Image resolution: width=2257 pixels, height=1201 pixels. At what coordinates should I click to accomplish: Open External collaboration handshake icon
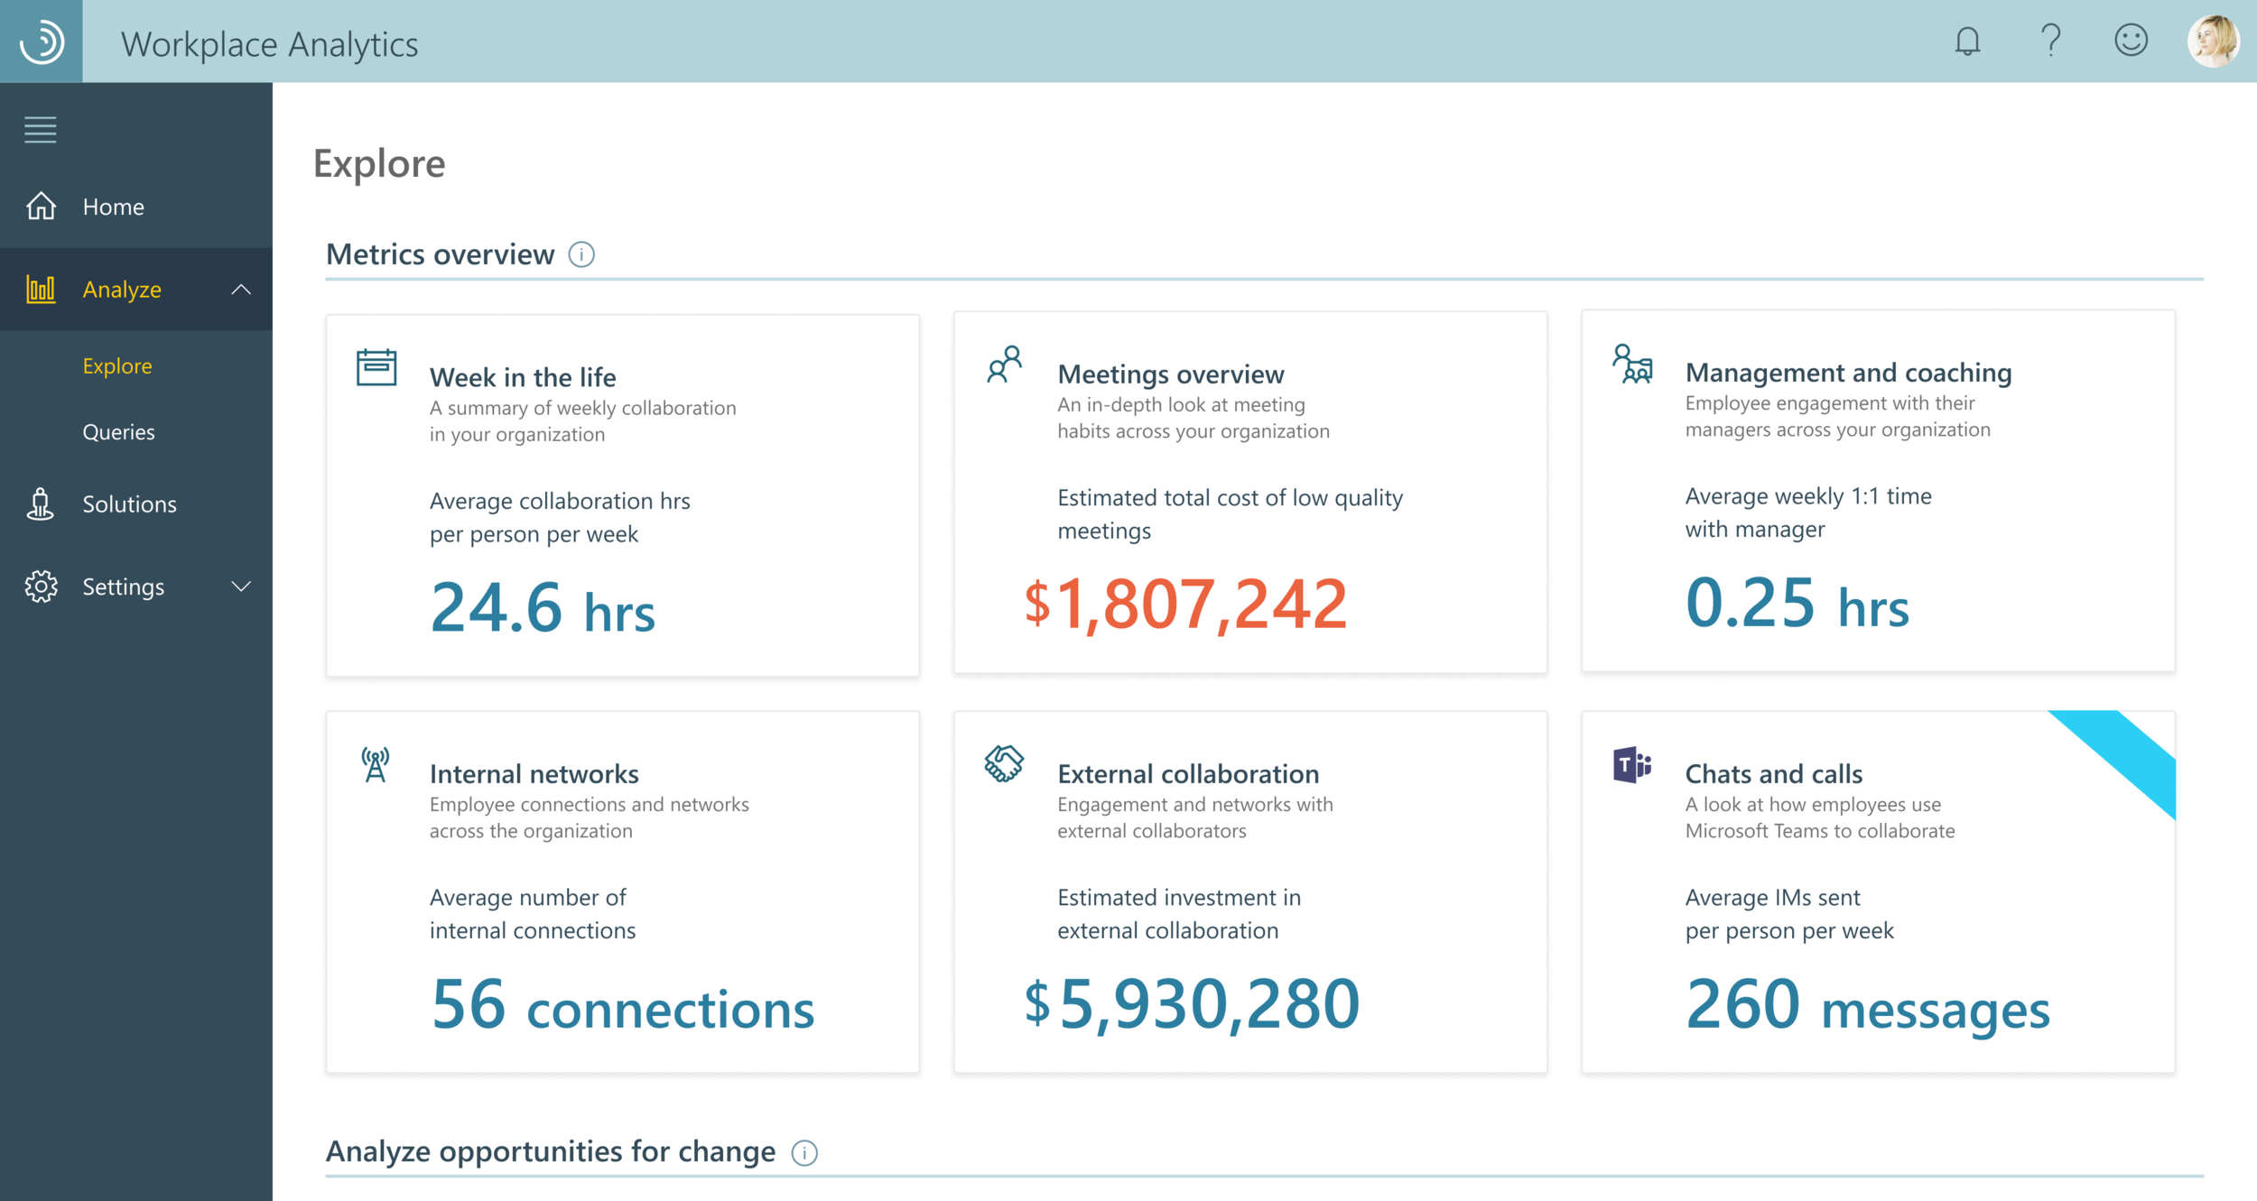[x=1003, y=763]
